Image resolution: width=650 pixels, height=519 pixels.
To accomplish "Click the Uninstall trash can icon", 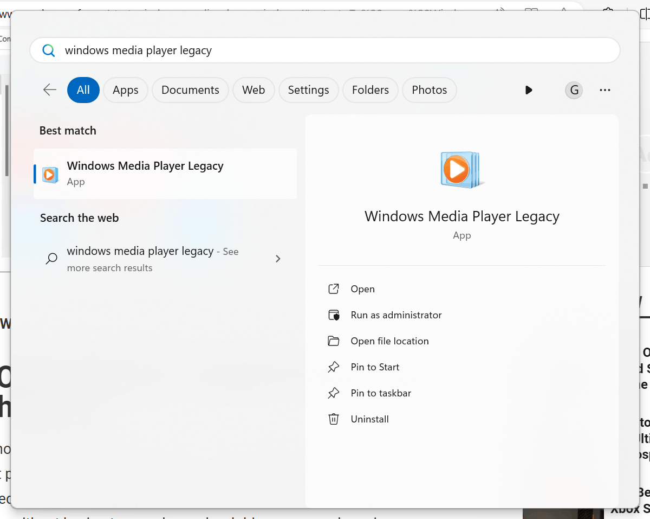I will tap(334, 419).
